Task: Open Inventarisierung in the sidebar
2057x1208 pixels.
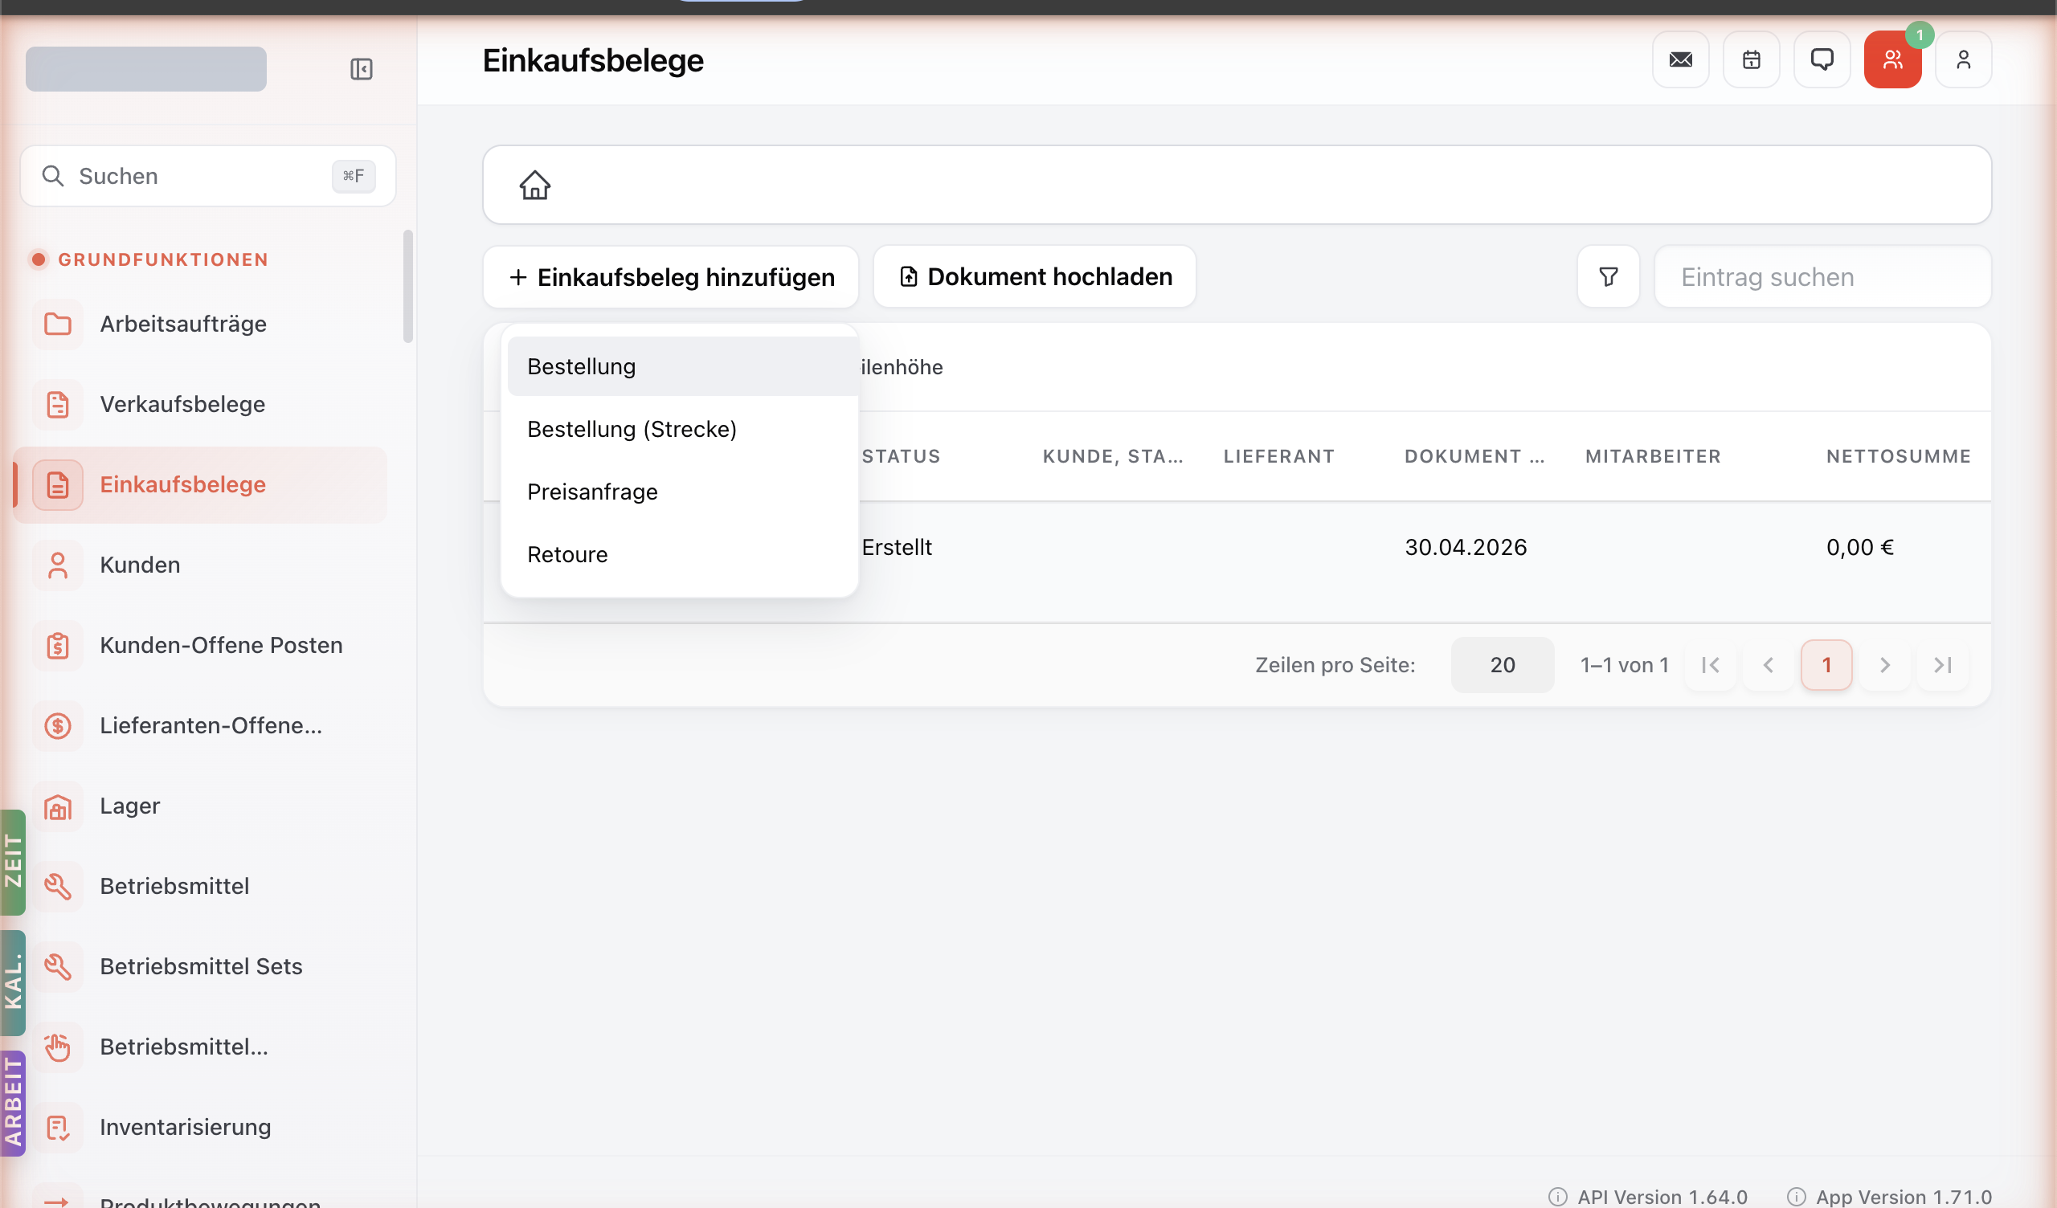Action: pyautogui.click(x=201, y=1127)
